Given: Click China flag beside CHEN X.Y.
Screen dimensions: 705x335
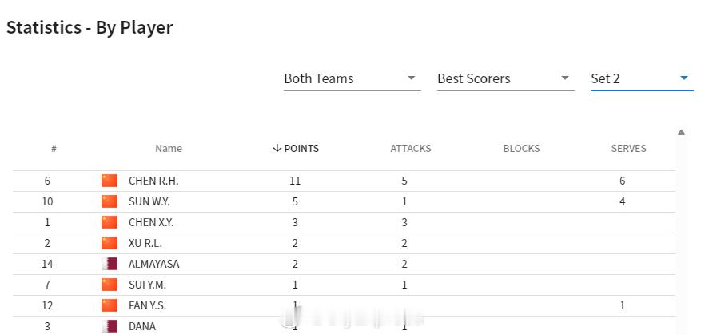Looking at the screenshot, I should 110,222.
